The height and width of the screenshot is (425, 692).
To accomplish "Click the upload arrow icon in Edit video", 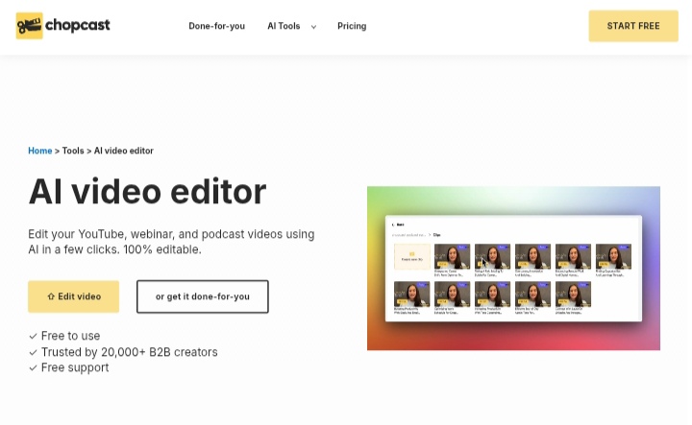I will click(51, 296).
